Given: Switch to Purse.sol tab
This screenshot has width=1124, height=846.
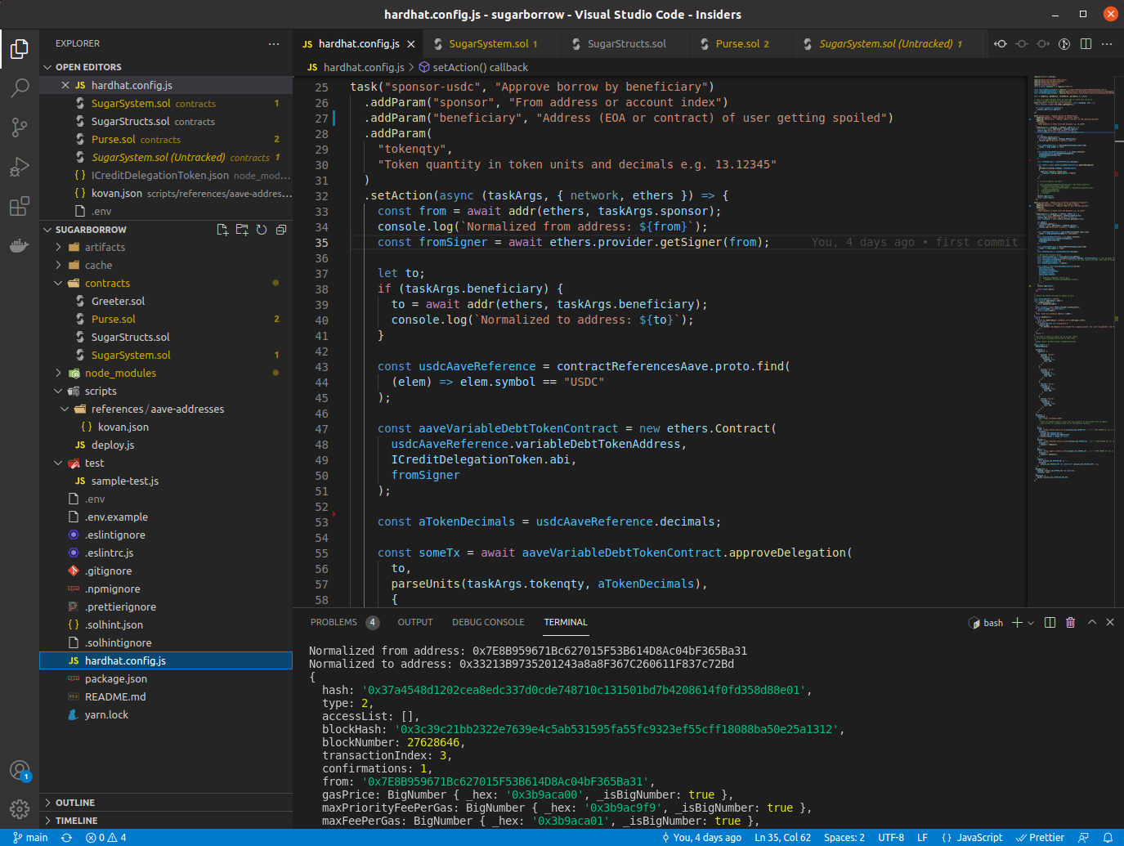Looking at the screenshot, I should [742, 44].
